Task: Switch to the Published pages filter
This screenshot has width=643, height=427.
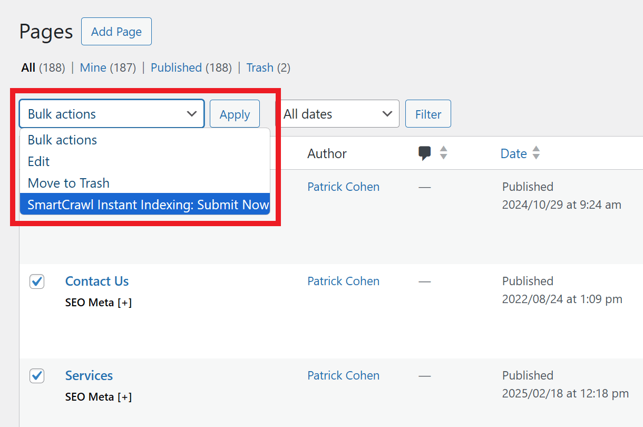Action: point(176,67)
